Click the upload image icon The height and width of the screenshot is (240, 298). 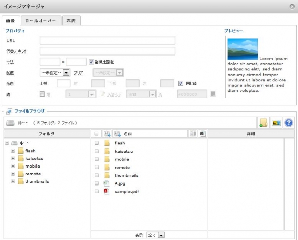coord(276,123)
